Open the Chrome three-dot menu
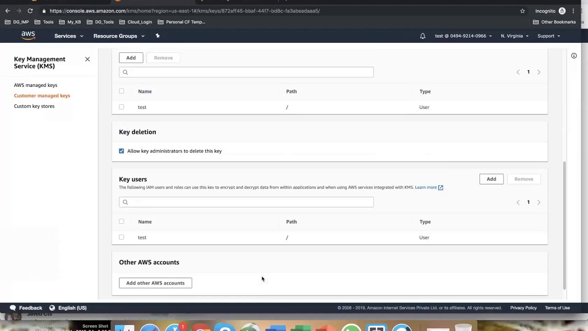Screen dimensions: 588x331 (x=573, y=11)
